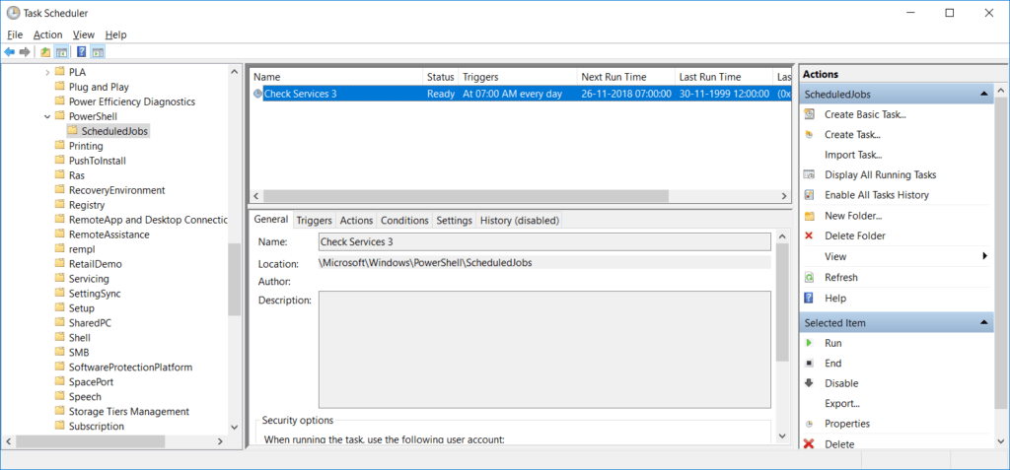Viewport: 1010px width, 470px height.
Task: Click the Help icon in the Actions pane
Action: 810,299
